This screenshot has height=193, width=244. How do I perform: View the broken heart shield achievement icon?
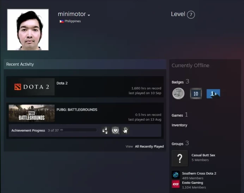(x=115, y=130)
